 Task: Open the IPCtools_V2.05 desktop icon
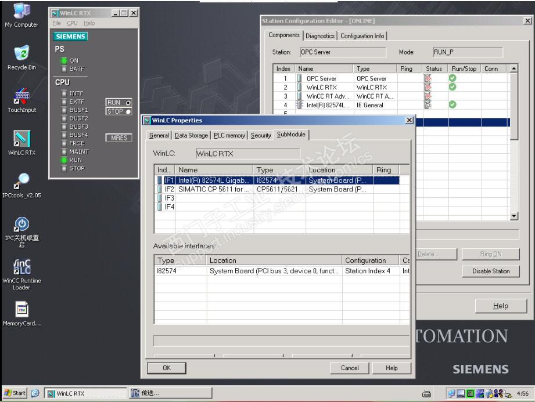coord(21,182)
